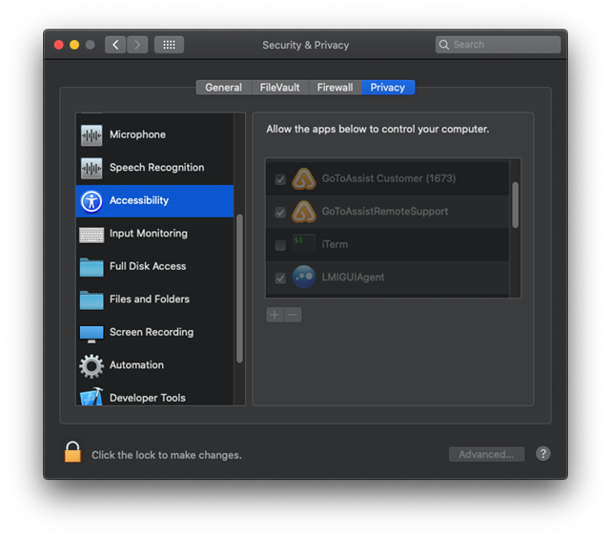Select Full Disk Access category
Screen dimensions: 611x537
pos(154,267)
